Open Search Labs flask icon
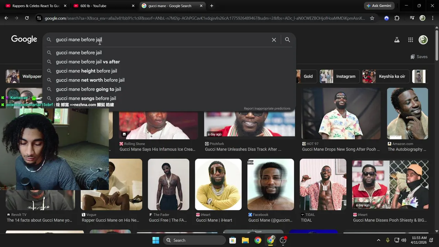This screenshot has height=247, width=439. click(x=397, y=40)
